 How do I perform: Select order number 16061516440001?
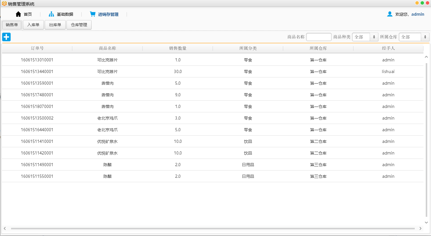(37, 130)
